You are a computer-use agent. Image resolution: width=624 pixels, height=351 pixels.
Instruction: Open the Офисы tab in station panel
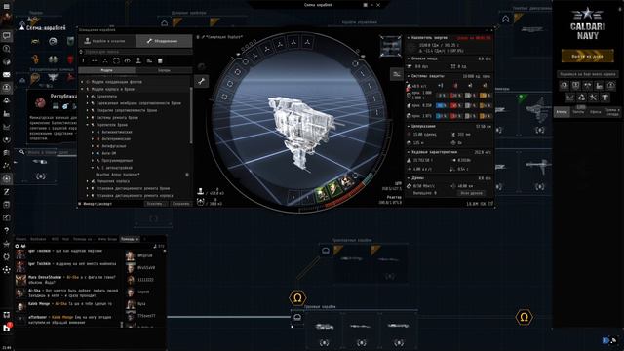click(596, 112)
